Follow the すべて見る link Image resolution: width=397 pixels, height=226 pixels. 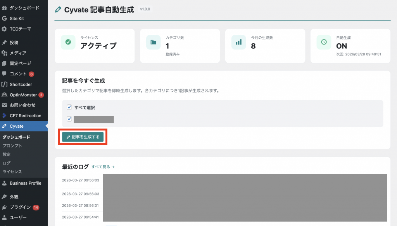tap(103, 167)
